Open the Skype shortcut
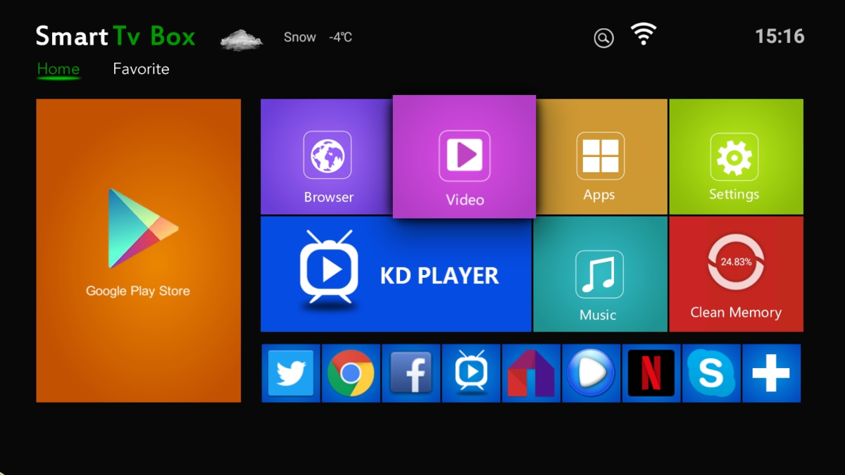This screenshot has width=845, height=475. tap(711, 373)
